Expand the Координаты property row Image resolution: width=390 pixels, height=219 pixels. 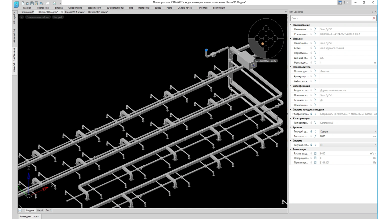[x=293, y=114]
